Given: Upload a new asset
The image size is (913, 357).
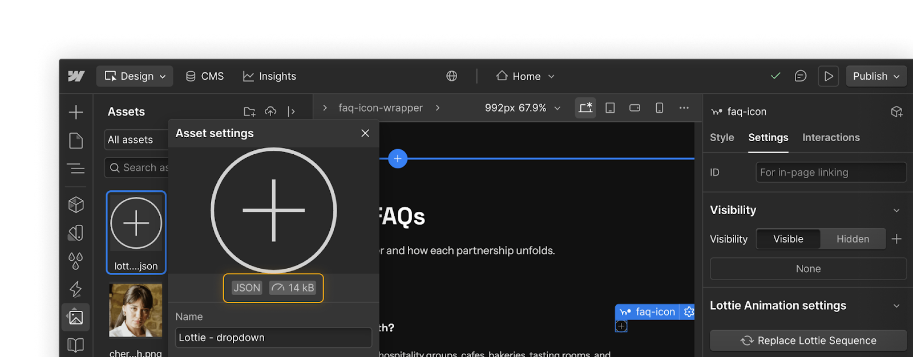Looking at the screenshot, I should 270,112.
